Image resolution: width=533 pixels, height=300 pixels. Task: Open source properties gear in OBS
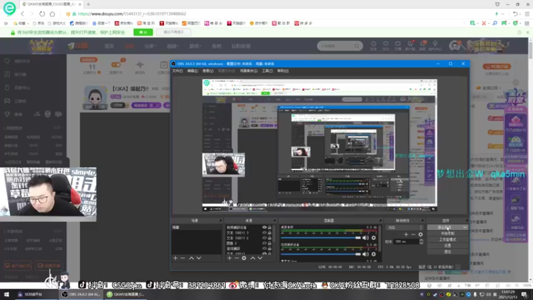point(244,258)
